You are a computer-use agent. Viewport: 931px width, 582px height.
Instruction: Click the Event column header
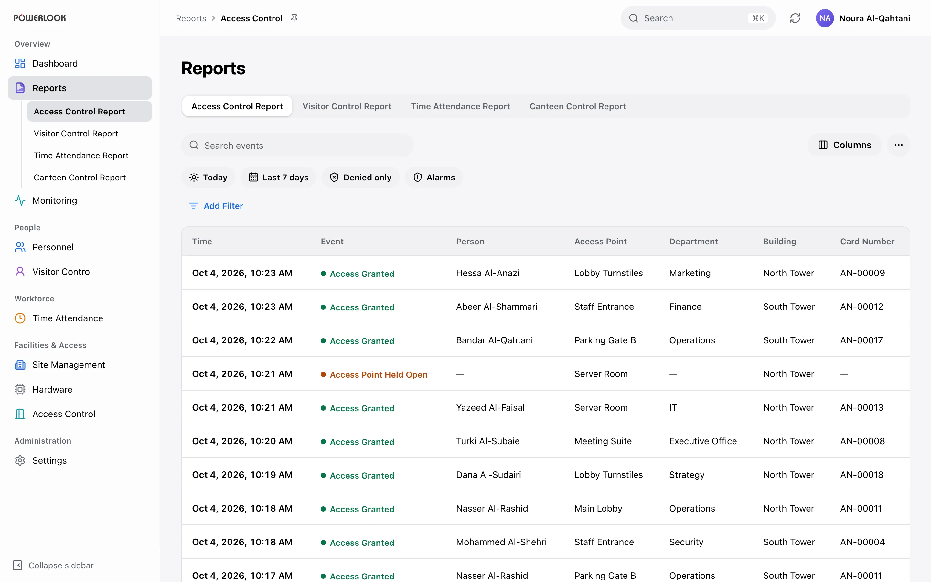[x=332, y=241]
